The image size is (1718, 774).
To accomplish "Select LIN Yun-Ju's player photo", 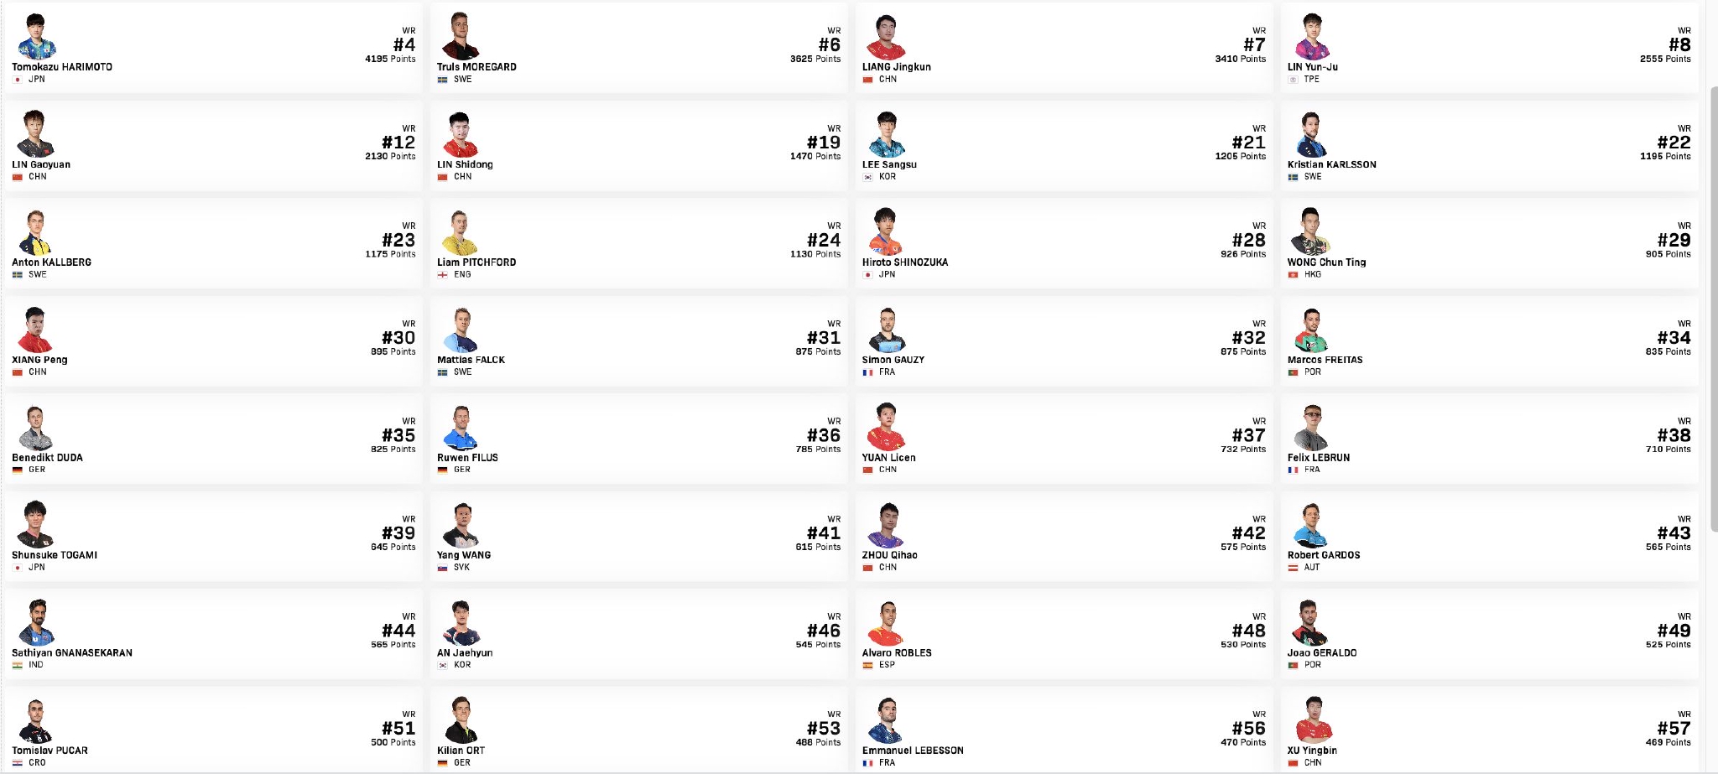I will click(1311, 38).
